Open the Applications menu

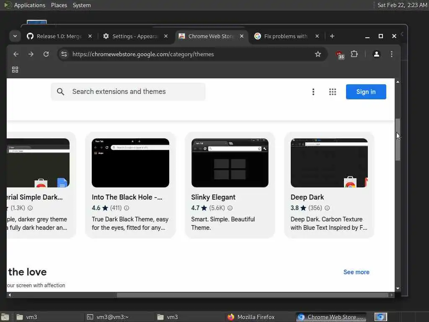point(25,5)
